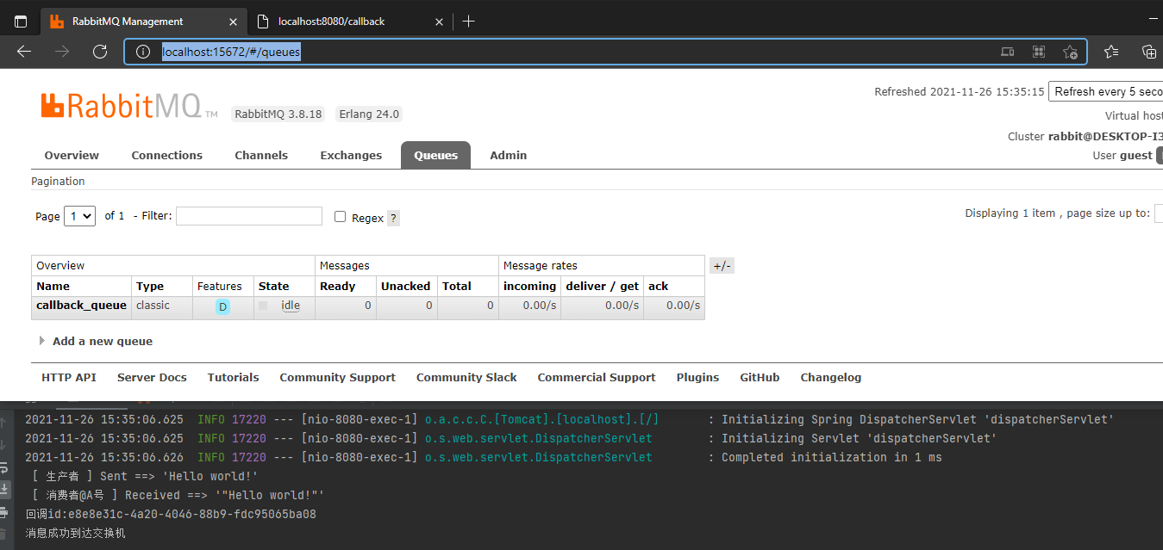This screenshot has height=550, width=1163.
Task: Sort queues by the Unacked column header
Action: (405, 286)
